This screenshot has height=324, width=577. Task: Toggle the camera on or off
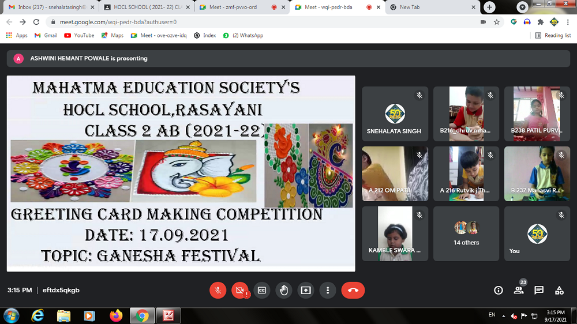(x=239, y=291)
